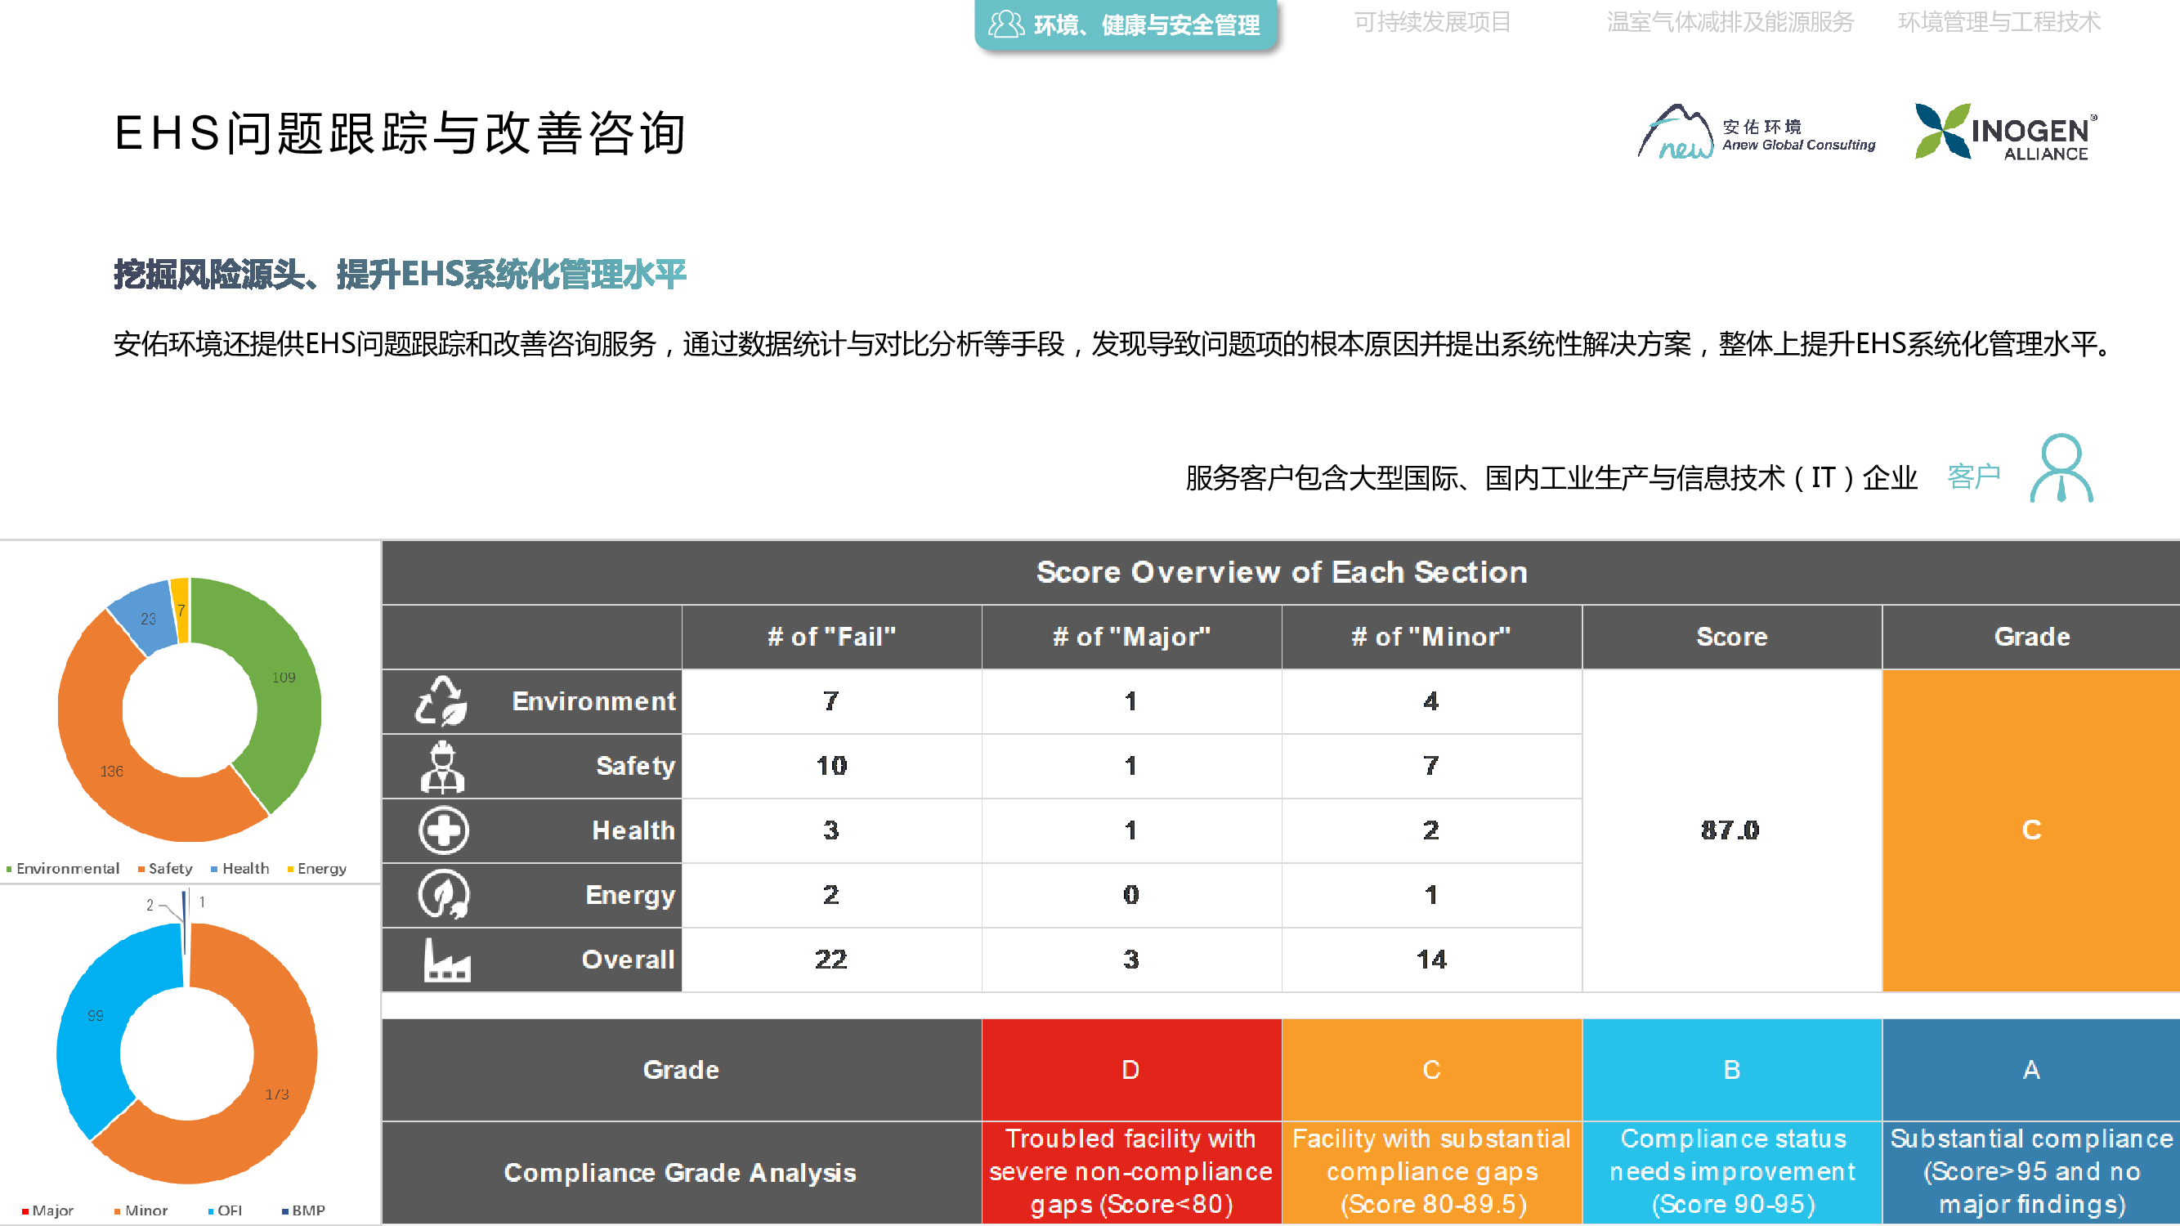Click the # of "Minor" column header
Image resolution: width=2180 pixels, height=1226 pixels.
coord(1431,638)
